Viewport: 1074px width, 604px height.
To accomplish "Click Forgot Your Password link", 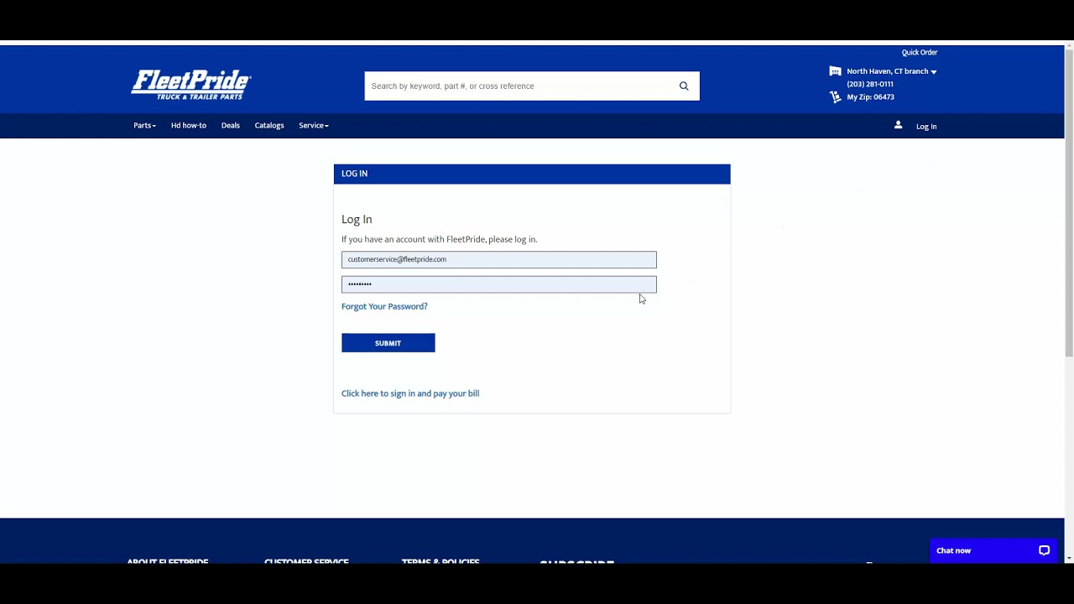I will pos(384,306).
